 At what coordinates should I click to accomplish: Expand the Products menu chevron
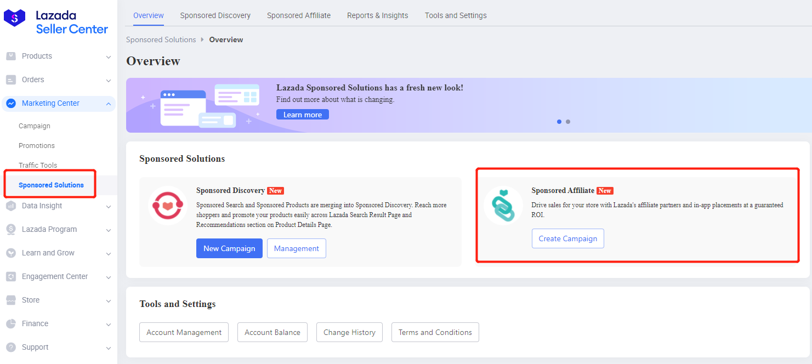tap(108, 57)
